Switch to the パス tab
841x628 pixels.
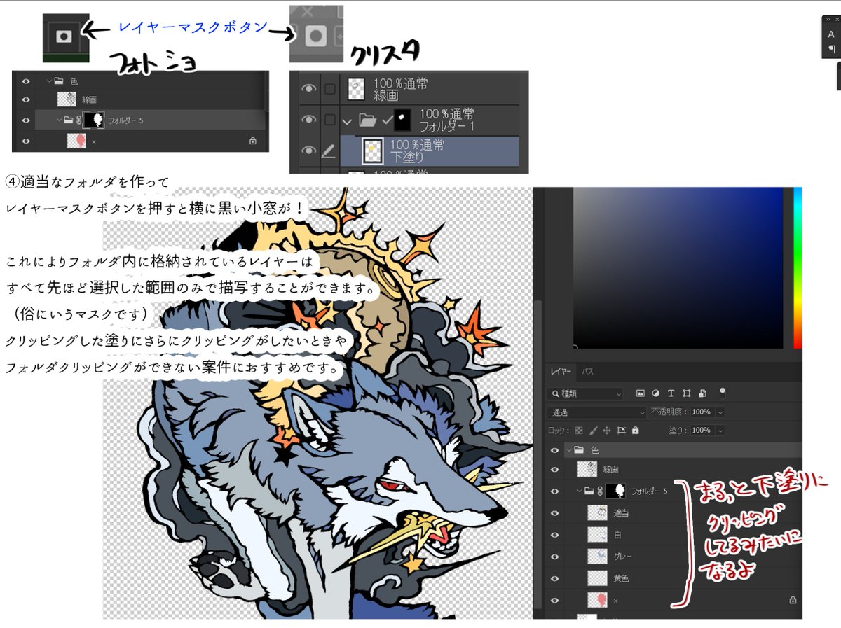coord(588,372)
